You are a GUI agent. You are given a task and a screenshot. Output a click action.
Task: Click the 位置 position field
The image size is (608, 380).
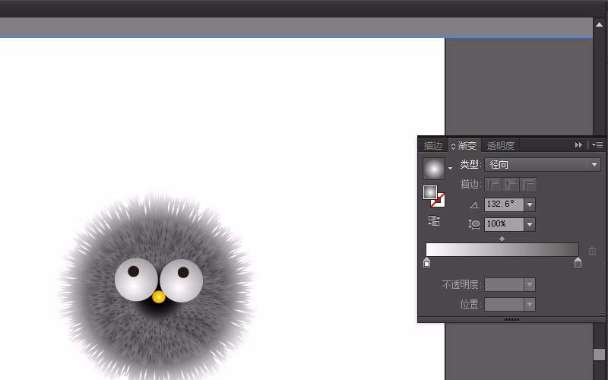(504, 305)
